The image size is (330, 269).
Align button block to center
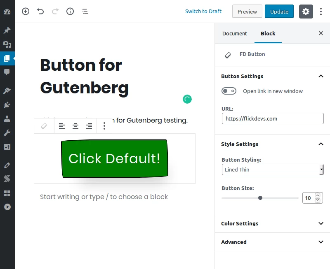(75, 126)
